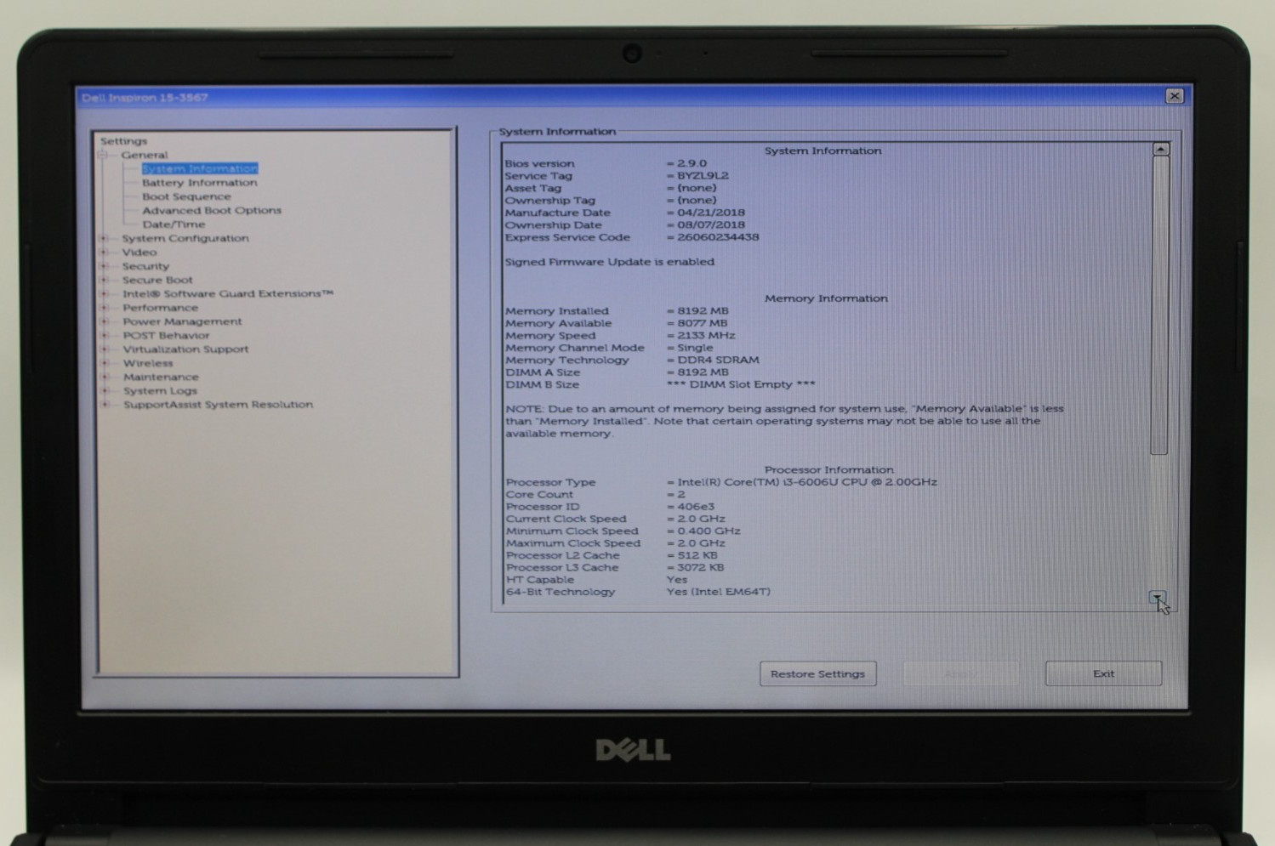Open Boot Sequence settings

[186, 196]
